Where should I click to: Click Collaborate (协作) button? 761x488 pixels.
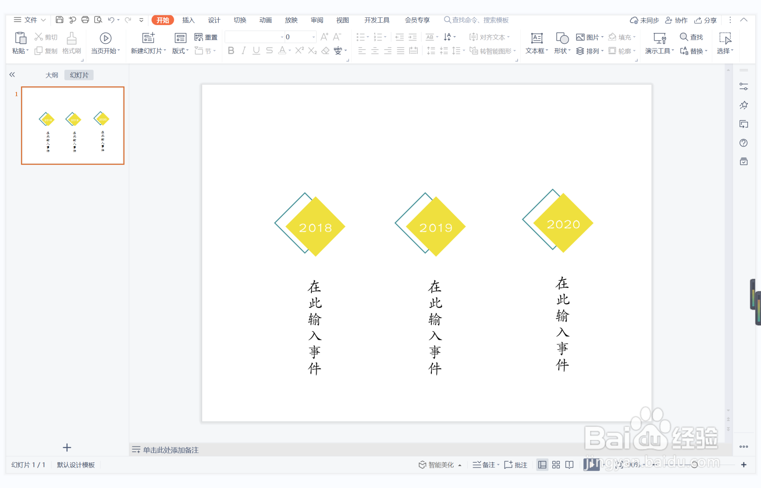pyautogui.click(x=676, y=20)
